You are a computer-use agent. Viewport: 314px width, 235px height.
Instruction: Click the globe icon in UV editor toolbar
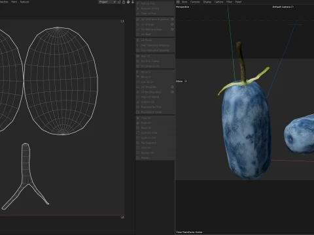coord(128,2)
